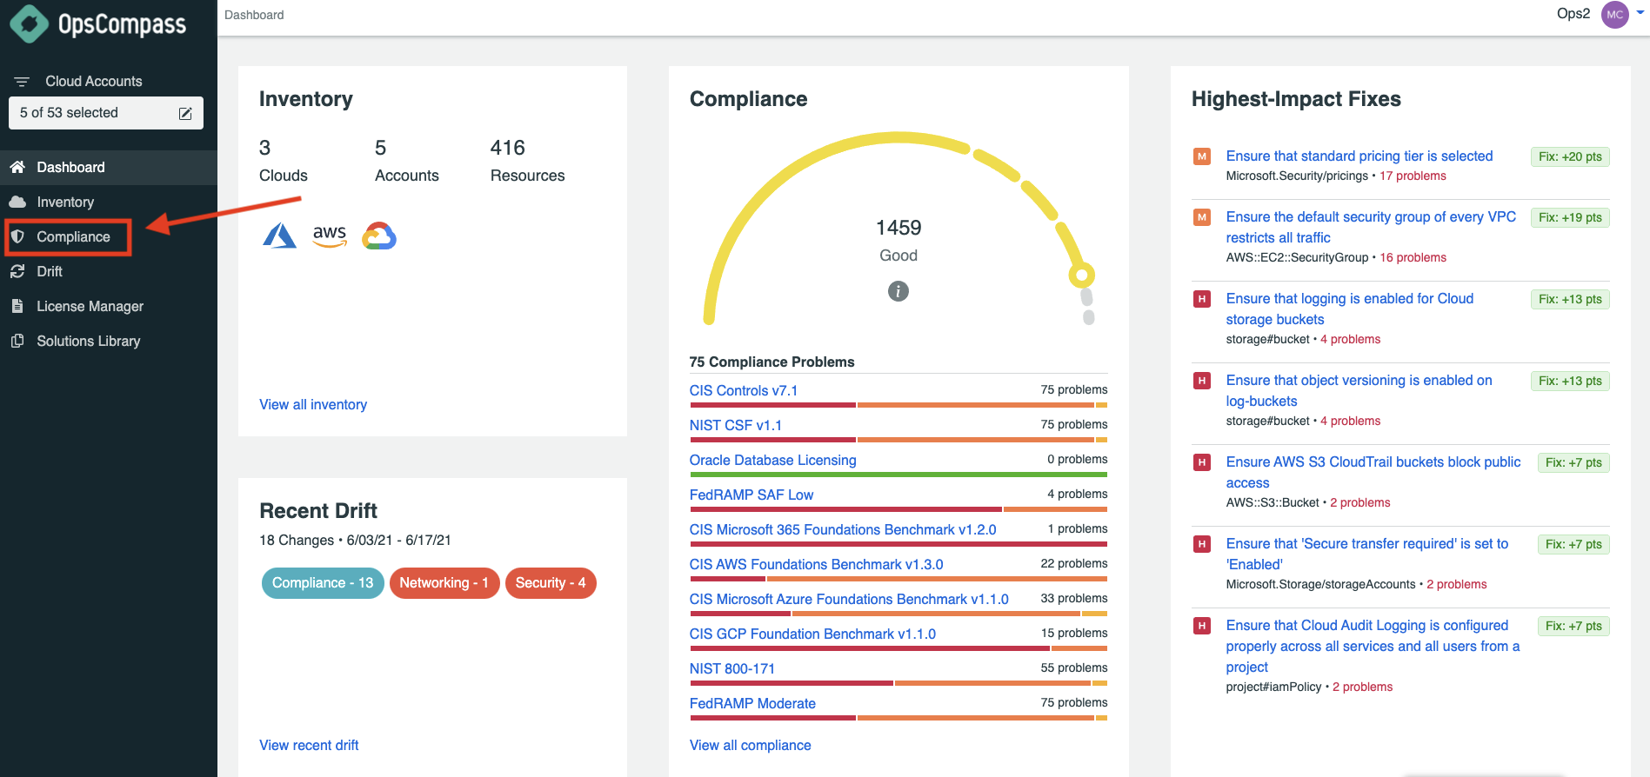This screenshot has height=777, width=1650.
Task: Click the '416' Resources count
Action: point(508,148)
